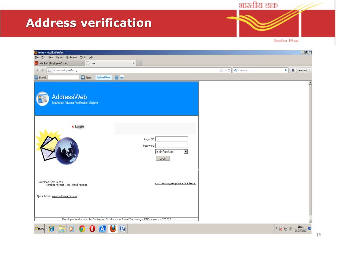Go back with browser back arrow
Image resolution: width=337 pixels, height=253 pixels.
(x=38, y=70)
